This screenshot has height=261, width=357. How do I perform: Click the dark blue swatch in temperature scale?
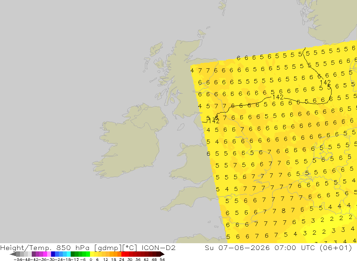pyautogui.click(x=53, y=254)
